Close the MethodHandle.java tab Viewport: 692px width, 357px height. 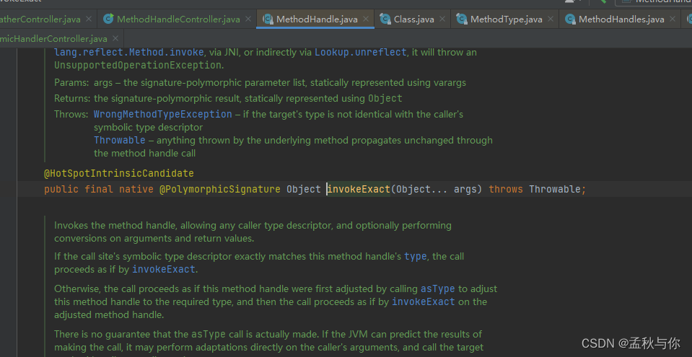366,19
